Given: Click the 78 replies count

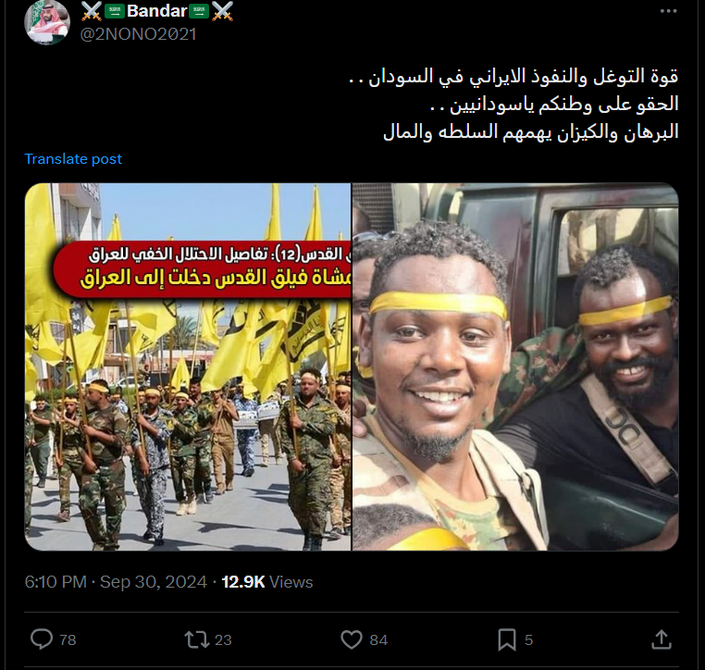Looking at the screenshot, I should click(68, 639).
